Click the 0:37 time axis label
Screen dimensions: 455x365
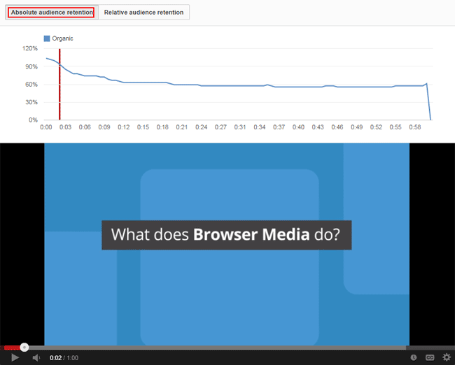[x=279, y=127]
